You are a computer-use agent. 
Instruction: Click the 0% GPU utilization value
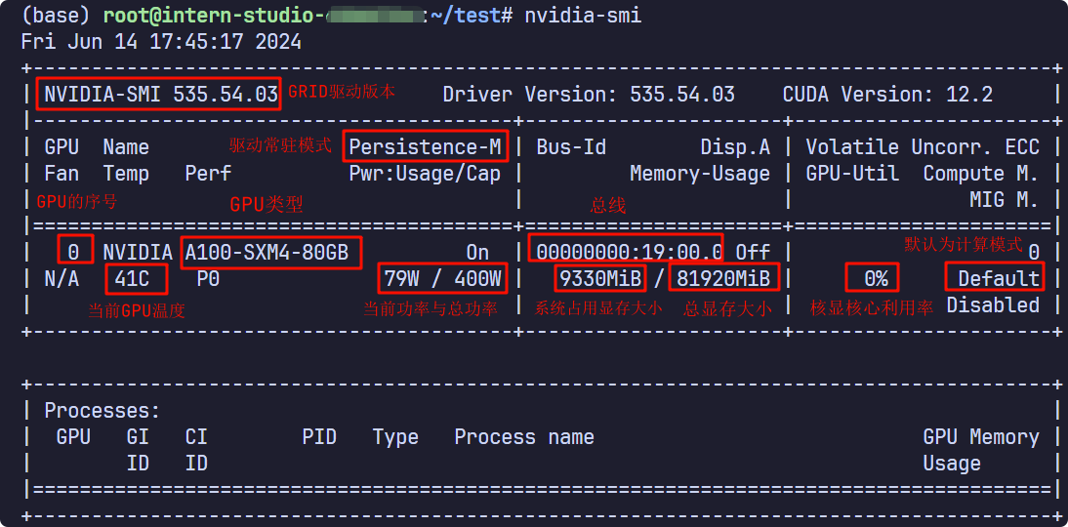point(872,278)
